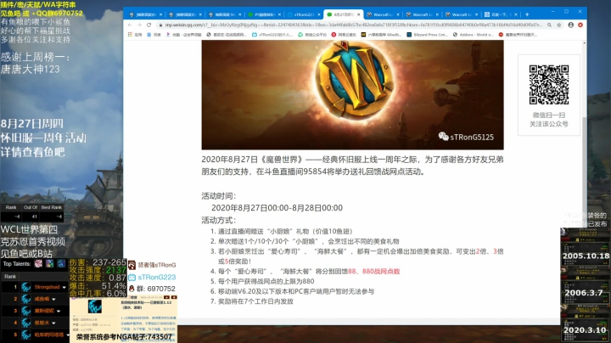
Task: Select the 2006.3.7 thumbnail
Action: pos(586,284)
